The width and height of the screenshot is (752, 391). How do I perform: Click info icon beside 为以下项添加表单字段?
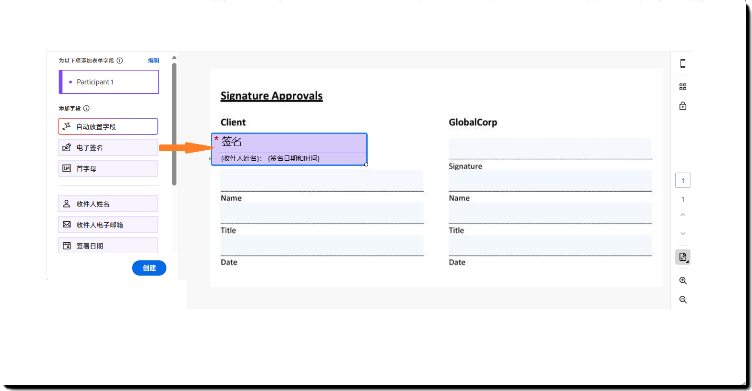[x=120, y=61]
